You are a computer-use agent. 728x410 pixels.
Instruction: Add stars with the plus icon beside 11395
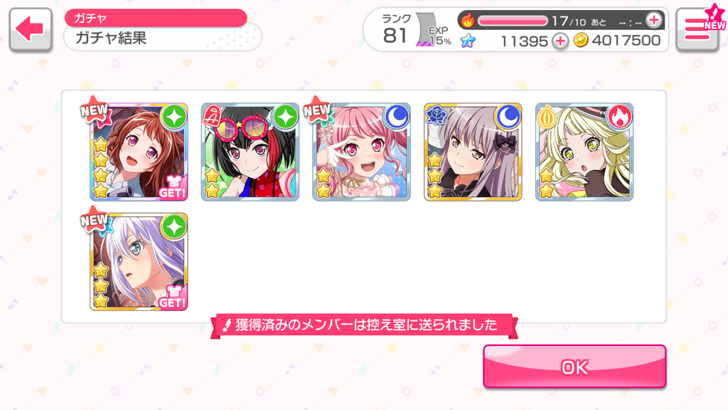click(560, 41)
